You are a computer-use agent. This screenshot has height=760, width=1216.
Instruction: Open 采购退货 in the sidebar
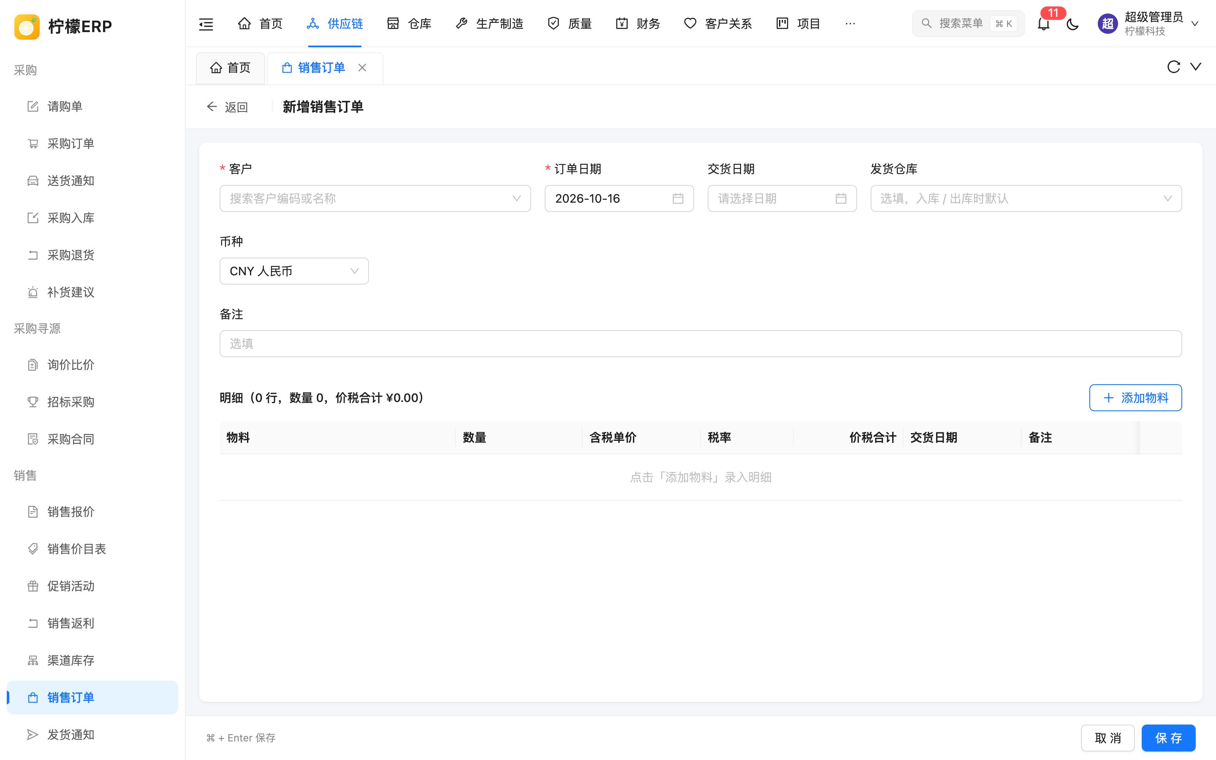point(92,255)
